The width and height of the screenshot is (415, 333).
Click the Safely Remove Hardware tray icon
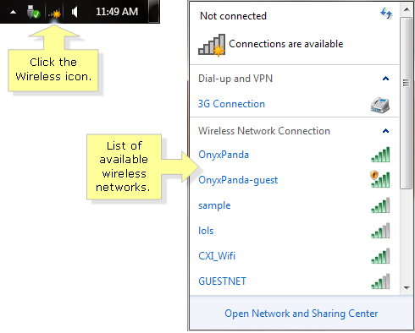click(33, 12)
